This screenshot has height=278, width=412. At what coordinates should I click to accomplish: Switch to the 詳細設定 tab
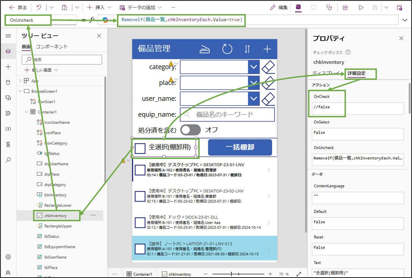tap(357, 73)
